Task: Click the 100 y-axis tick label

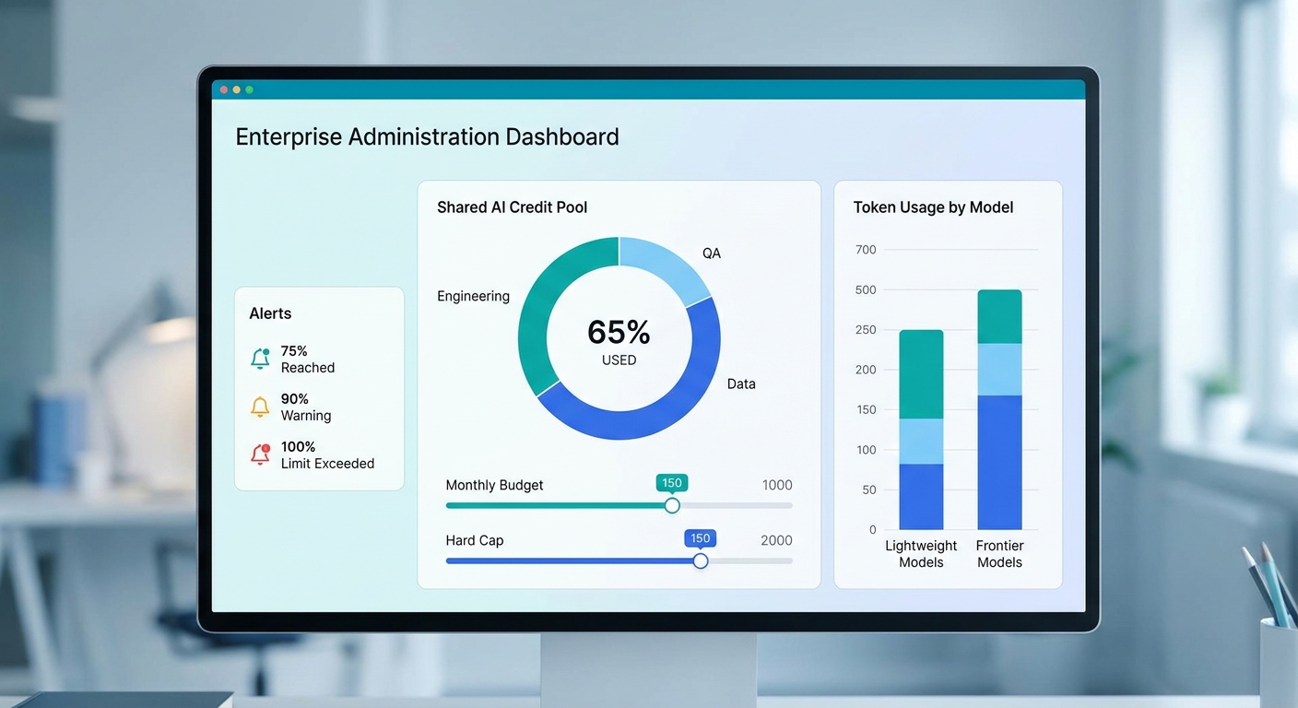Action: (x=866, y=450)
